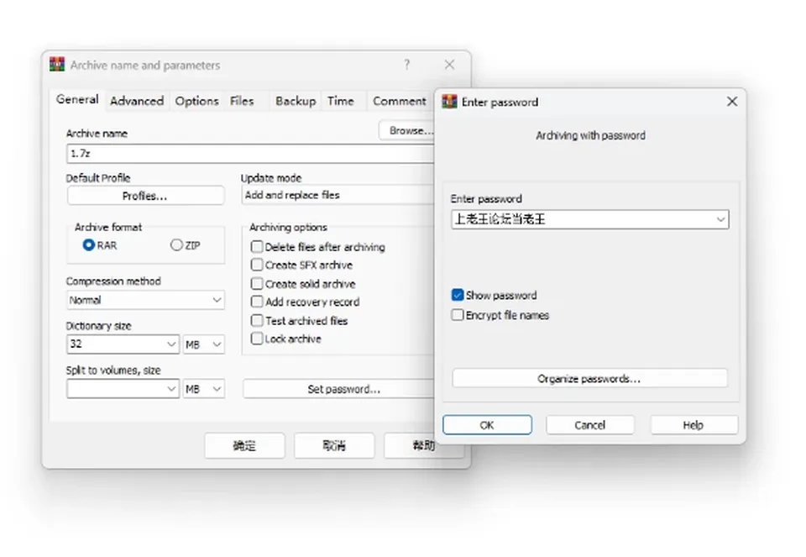
Task: Open the Update mode dropdown
Action: pos(338,195)
